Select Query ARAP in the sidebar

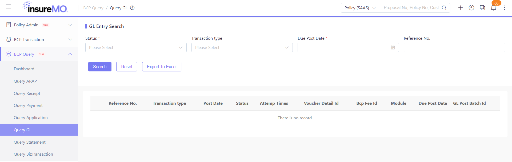pyautogui.click(x=25, y=81)
